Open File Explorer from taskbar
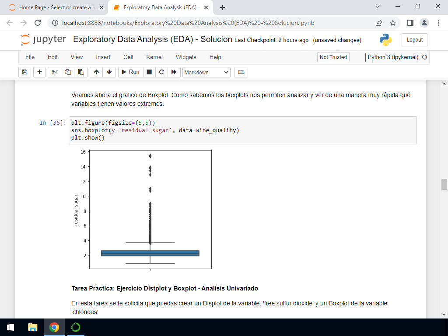The width and height of the screenshot is (448, 336). coord(32,327)
